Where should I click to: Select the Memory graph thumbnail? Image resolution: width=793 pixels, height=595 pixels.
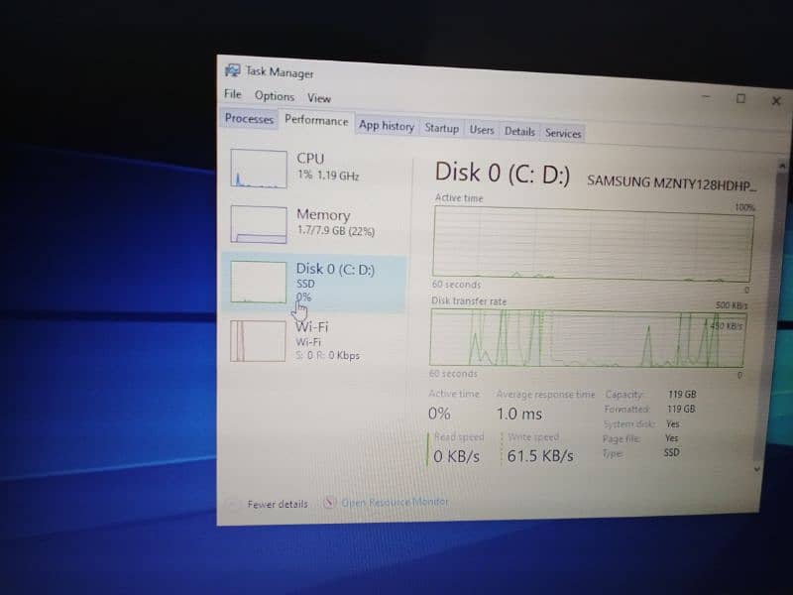(x=259, y=224)
